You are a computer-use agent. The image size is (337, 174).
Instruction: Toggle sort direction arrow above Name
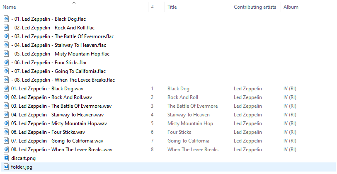pos(74,2)
